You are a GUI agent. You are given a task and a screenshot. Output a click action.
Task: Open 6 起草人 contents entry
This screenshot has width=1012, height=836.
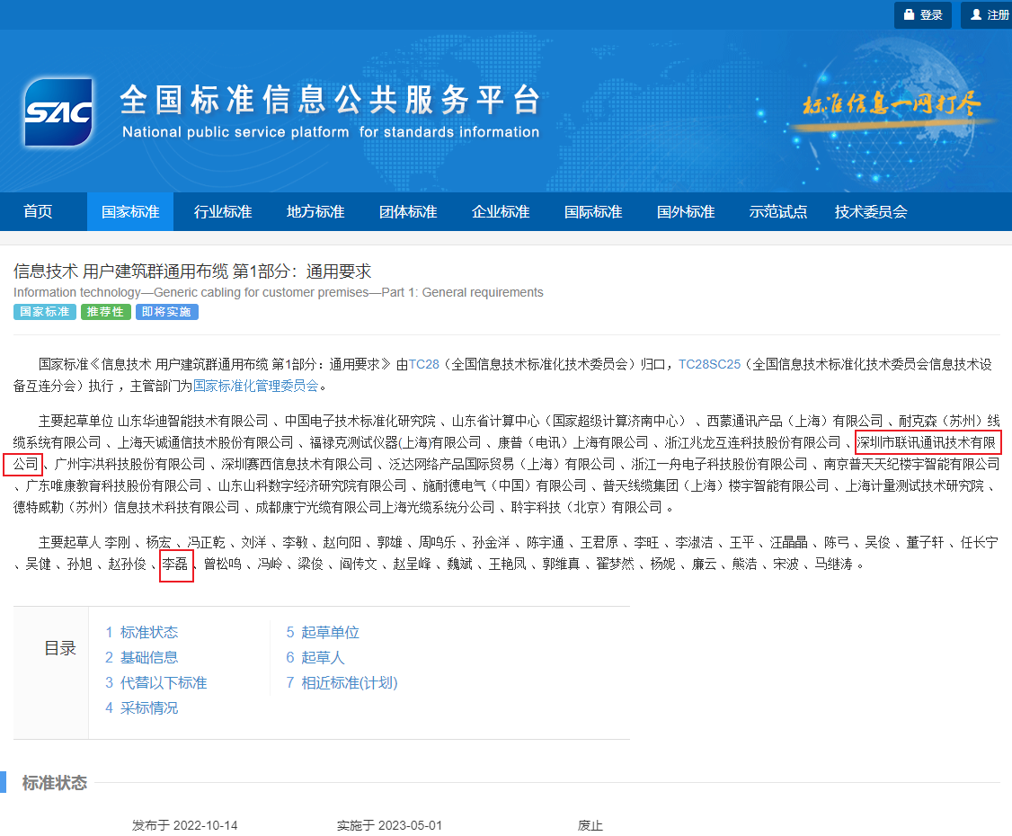pos(315,658)
